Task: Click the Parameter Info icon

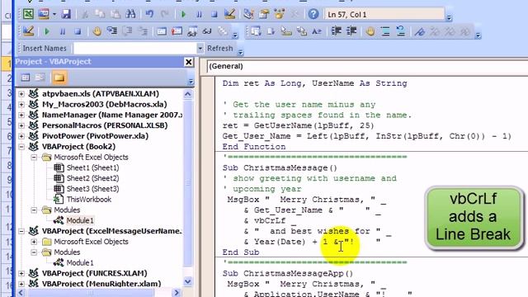Action: [x=302, y=31]
